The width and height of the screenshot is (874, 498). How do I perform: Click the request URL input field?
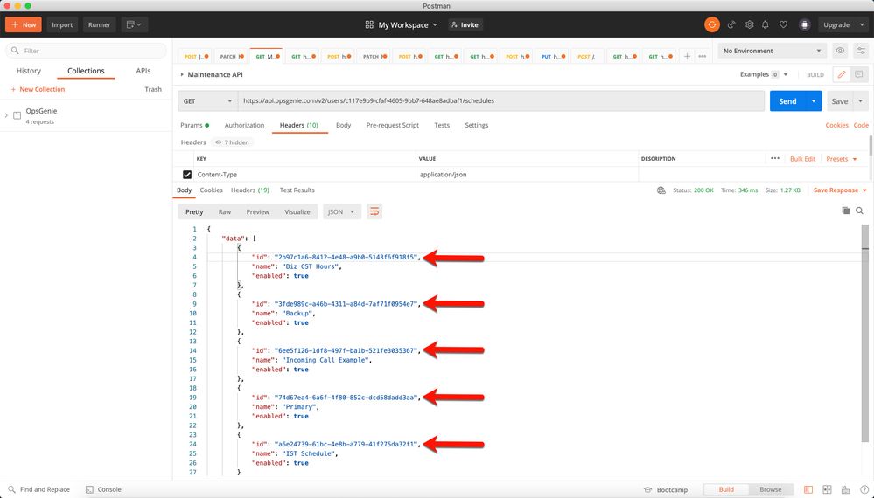point(500,101)
